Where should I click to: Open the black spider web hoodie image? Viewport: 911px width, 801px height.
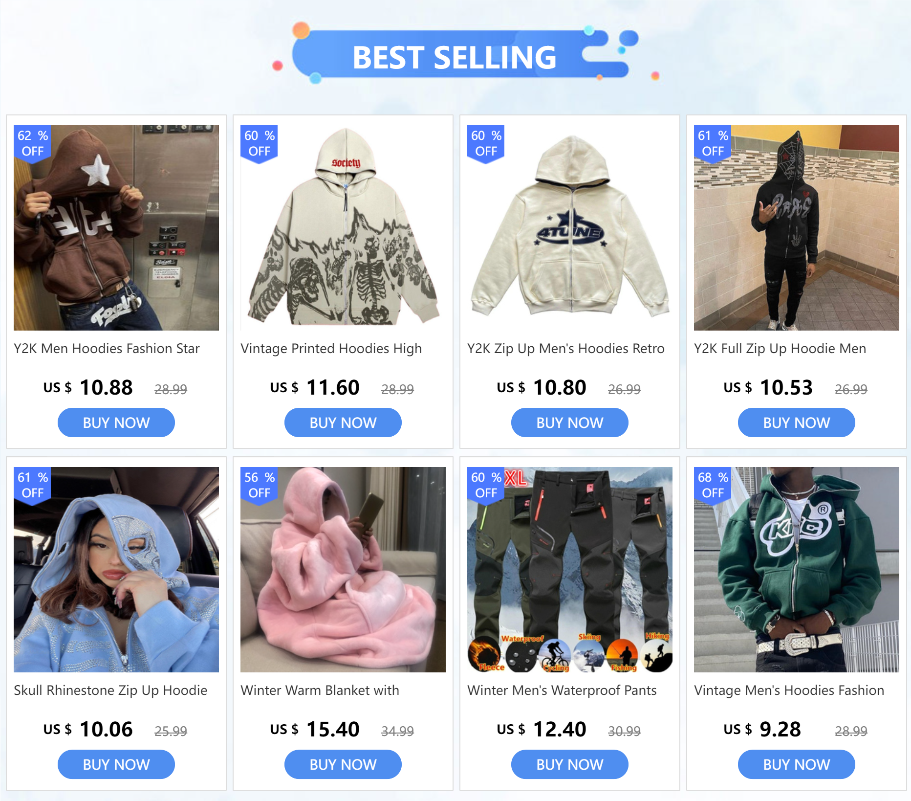797,228
